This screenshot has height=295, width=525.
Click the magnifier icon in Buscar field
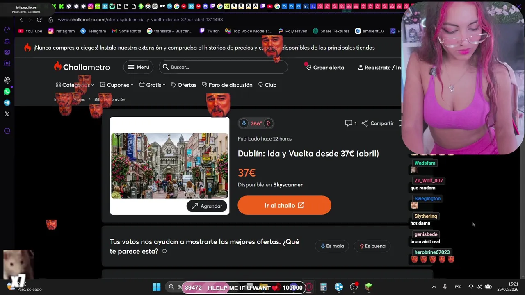[166, 67]
